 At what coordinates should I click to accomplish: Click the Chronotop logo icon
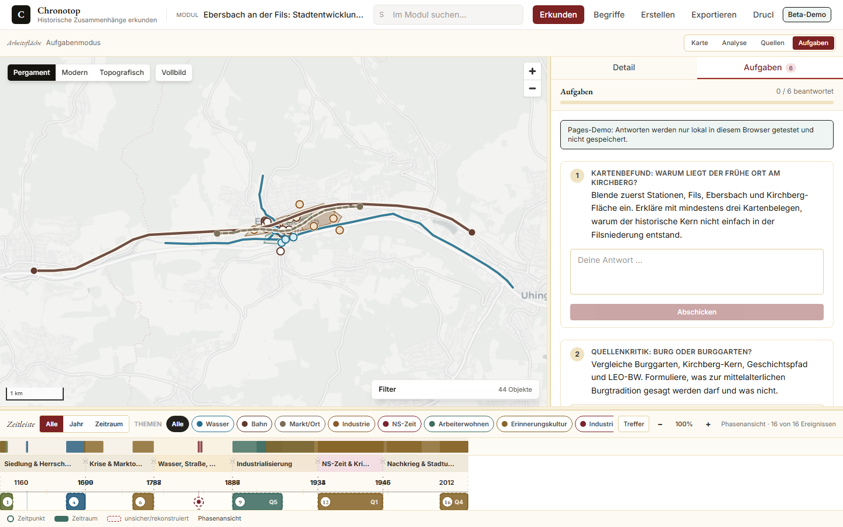point(21,15)
